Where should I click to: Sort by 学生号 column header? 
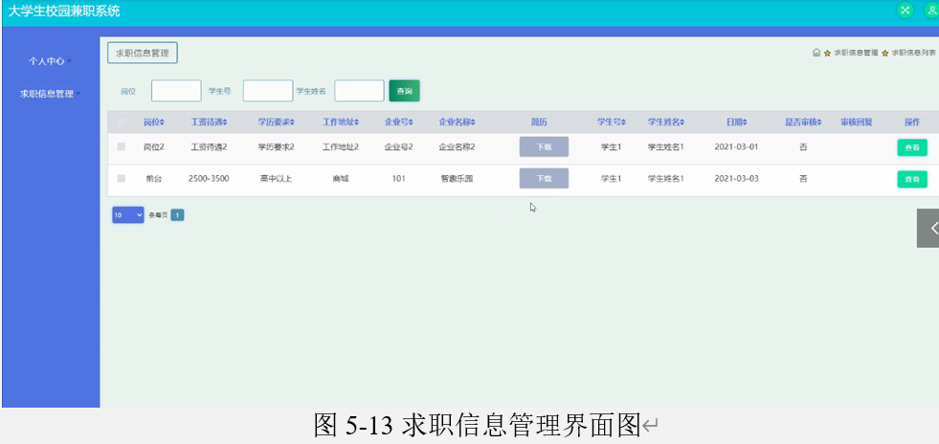[x=612, y=122]
